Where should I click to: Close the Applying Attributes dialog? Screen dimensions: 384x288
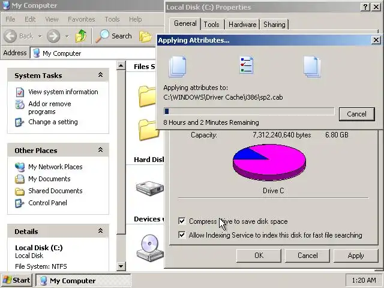(x=376, y=40)
